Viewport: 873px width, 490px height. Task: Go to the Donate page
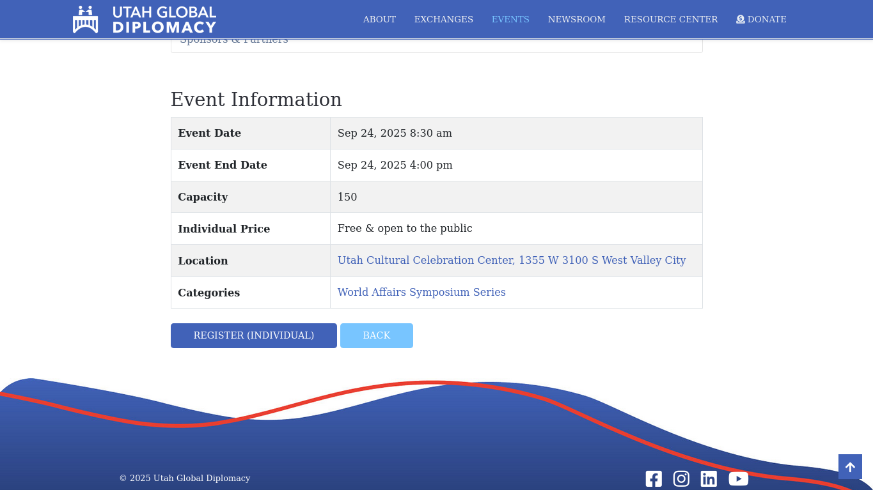761,20
